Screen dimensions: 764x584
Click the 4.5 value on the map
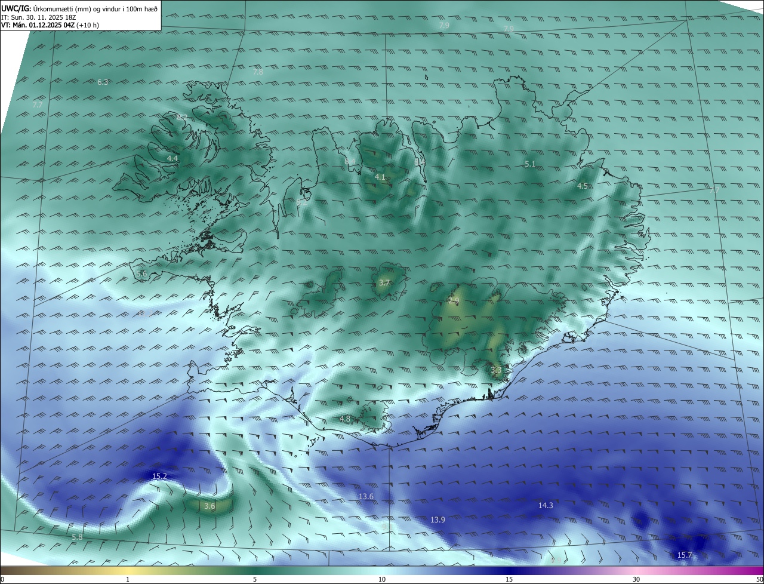pos(583,186)
